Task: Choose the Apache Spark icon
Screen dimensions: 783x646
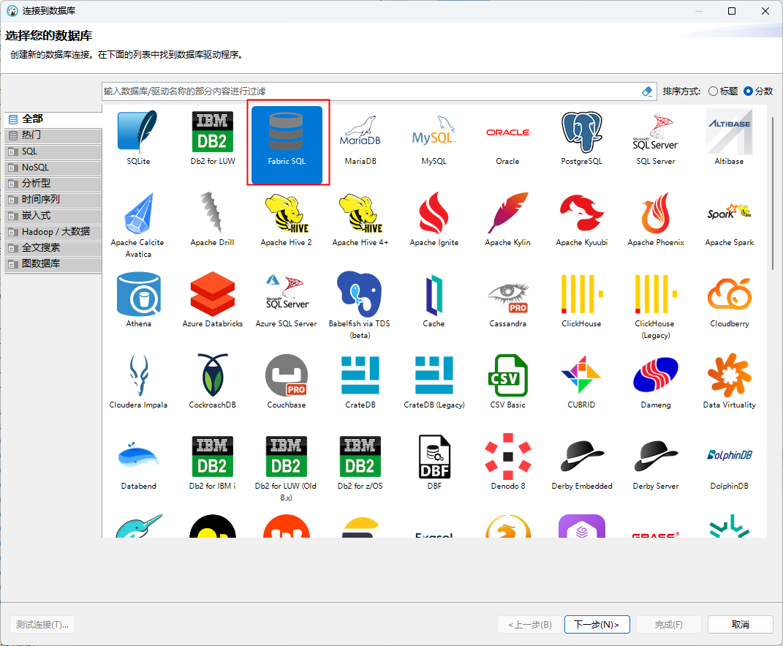Action: 729,214
